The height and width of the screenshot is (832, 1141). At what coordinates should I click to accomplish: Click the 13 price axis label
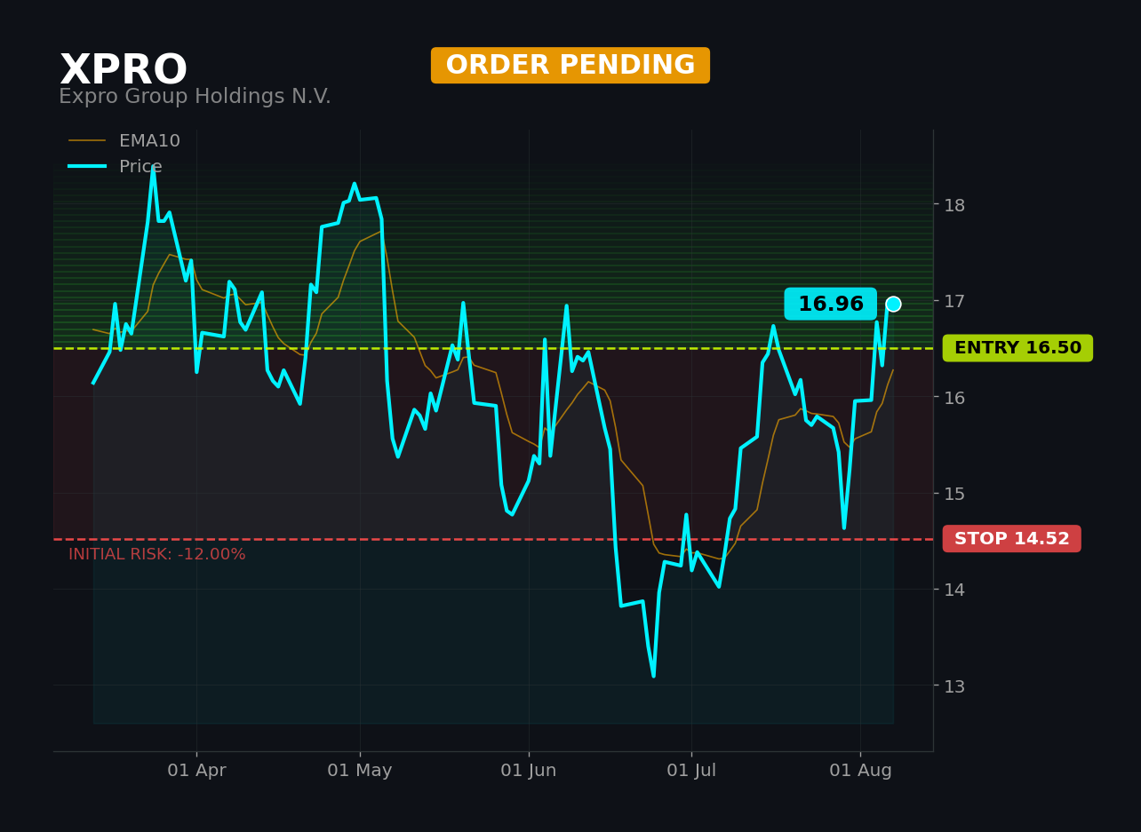point(954,685)
